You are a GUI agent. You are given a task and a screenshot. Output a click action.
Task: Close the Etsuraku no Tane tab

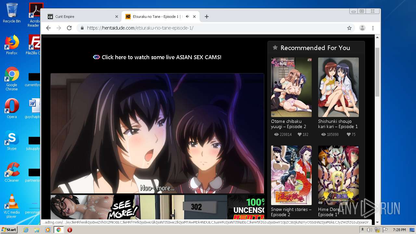[x=194, y=17]
